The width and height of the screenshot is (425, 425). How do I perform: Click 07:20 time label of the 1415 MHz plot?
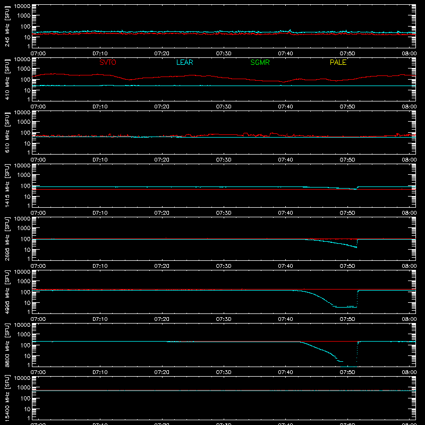(x=162, y=213)
